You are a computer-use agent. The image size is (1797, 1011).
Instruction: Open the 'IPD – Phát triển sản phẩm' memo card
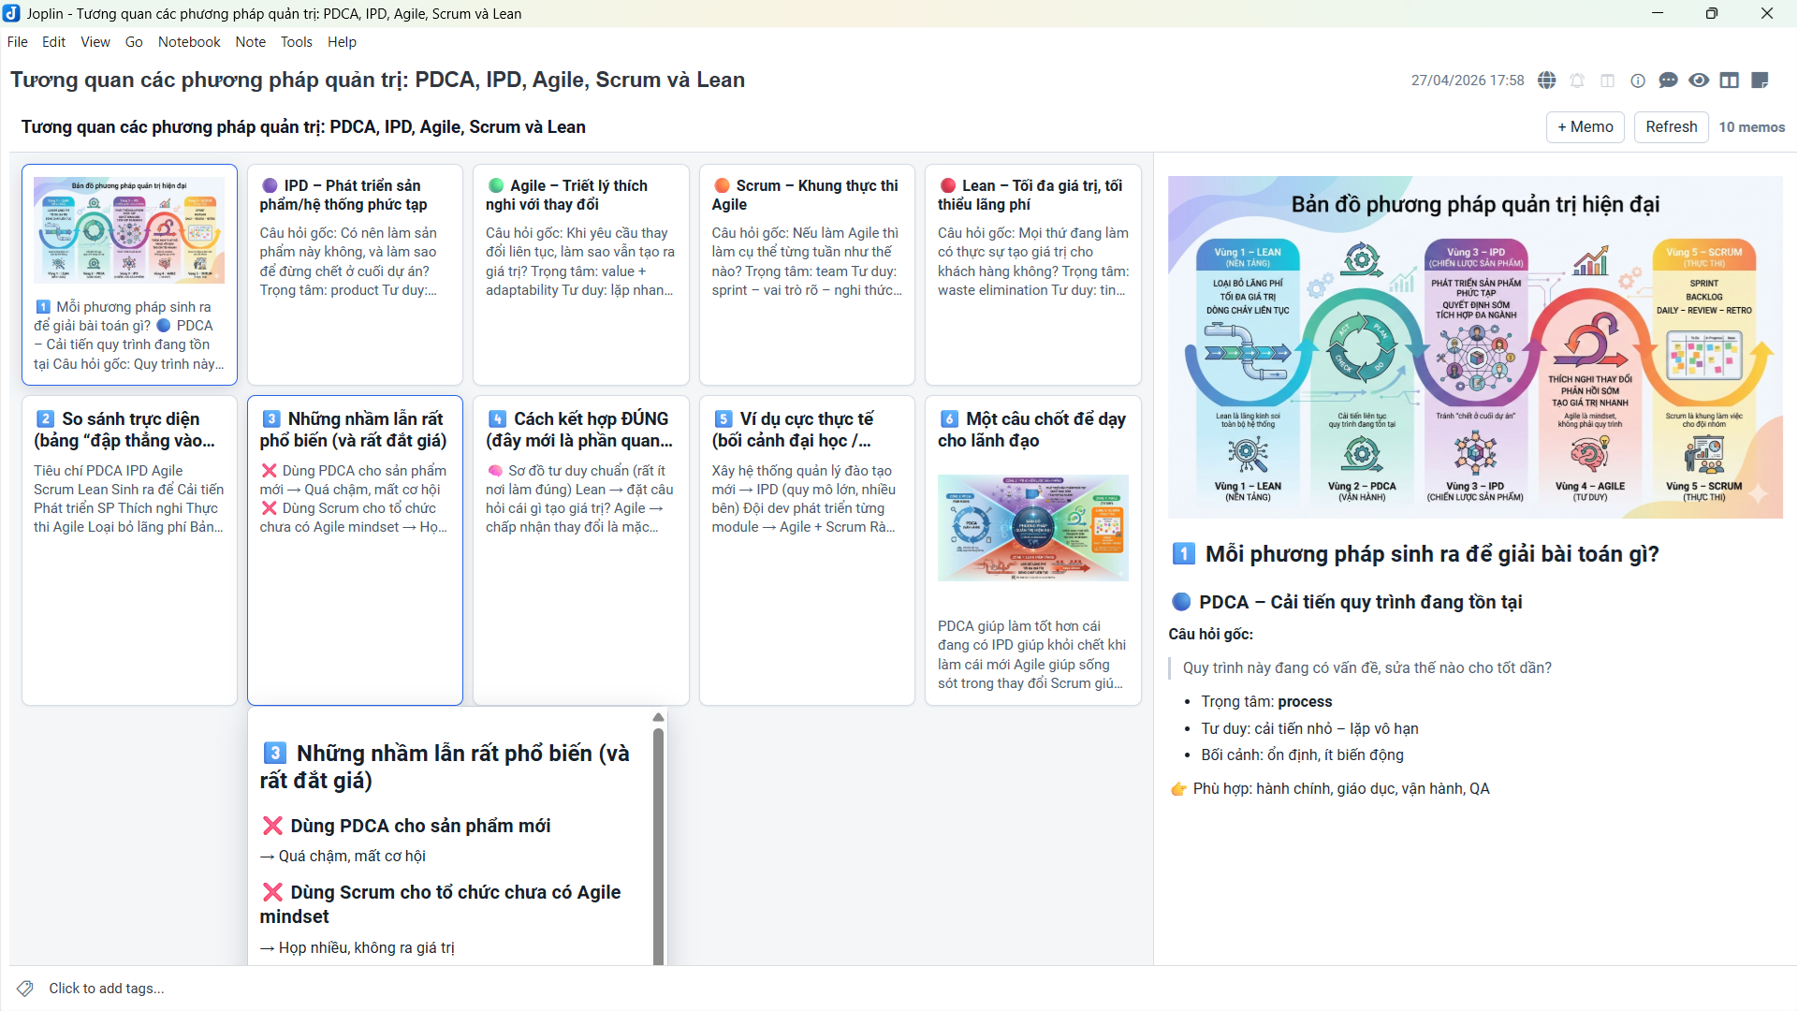point(355,274)
